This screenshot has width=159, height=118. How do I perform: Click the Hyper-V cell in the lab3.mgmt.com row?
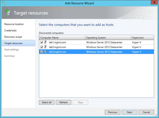click(137, 47)
